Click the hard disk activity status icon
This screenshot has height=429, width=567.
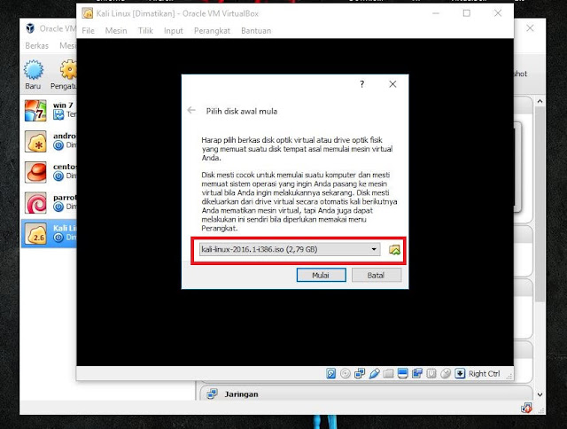point(330,373)
